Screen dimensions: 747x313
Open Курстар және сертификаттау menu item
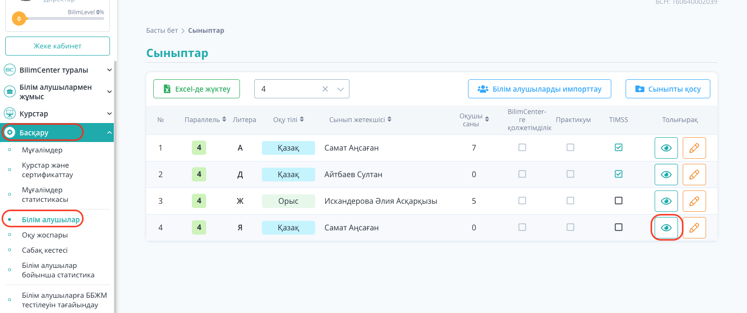[x=48, y=170]
